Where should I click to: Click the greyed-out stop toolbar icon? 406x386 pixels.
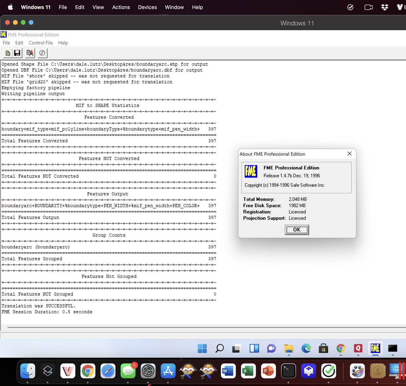[42, 53]
